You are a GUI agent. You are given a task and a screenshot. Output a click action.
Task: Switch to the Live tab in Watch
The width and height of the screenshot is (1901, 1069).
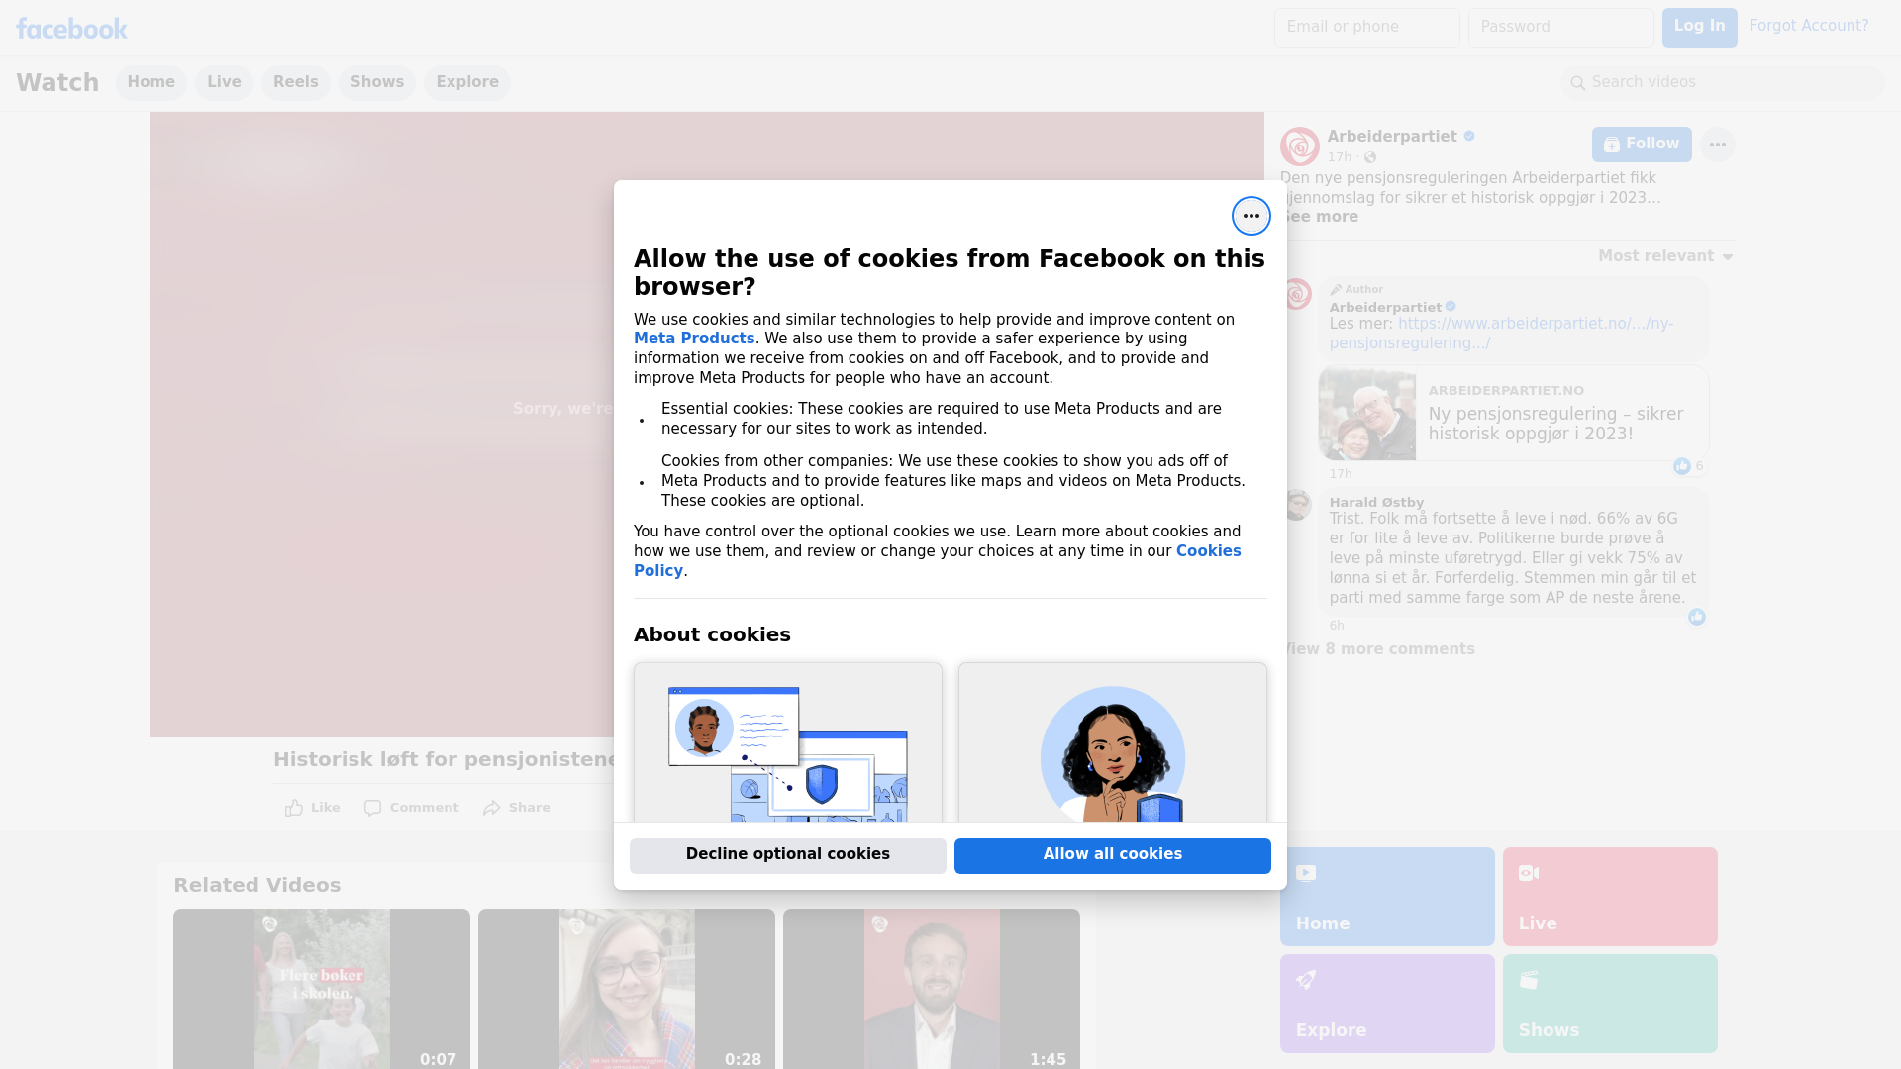coord(224,82)
